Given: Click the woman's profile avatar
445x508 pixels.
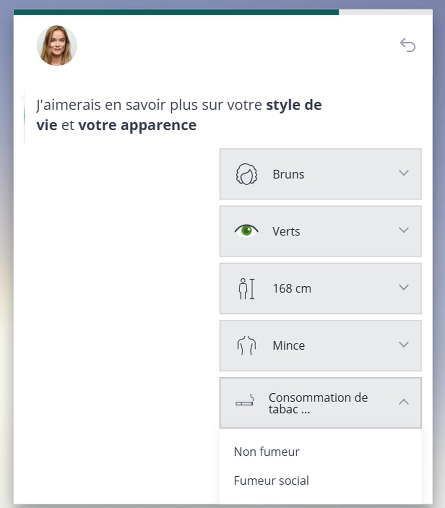Looking at the screenshot, I should (x=56, y=46).
